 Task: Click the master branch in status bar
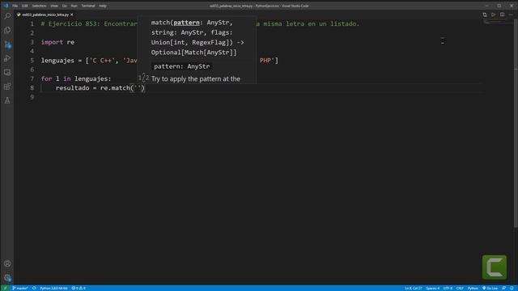point(19,288)
